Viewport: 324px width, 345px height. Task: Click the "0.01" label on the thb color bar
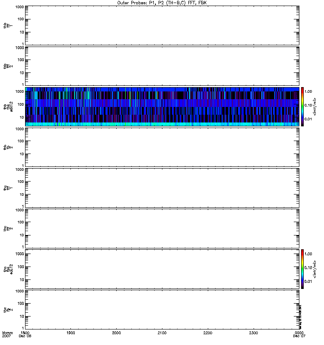click(x=308, y=119)
